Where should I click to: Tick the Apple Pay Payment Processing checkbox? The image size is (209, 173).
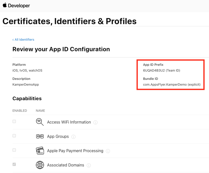click(14, 150)
